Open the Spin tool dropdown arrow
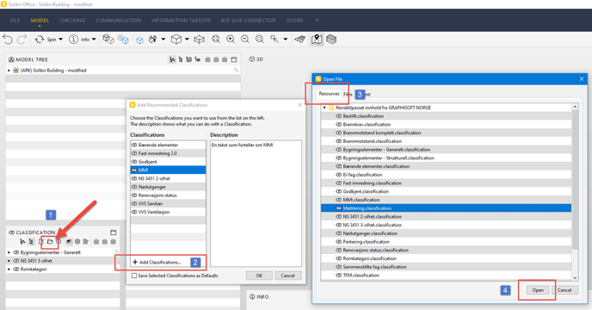Screen dimensions: 592x310 coord(60,40)
